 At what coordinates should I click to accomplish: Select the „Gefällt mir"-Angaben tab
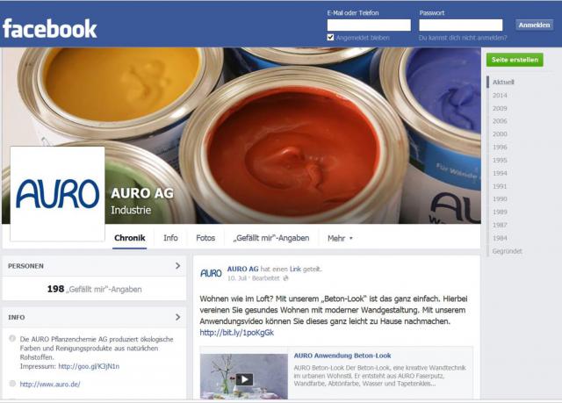tap(271, 238)
